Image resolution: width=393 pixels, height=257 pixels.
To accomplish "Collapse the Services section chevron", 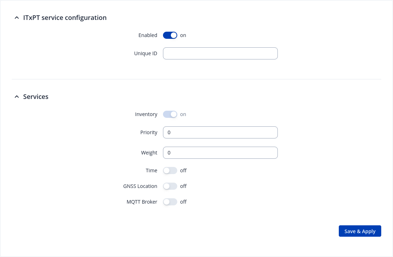I will 17,97.
